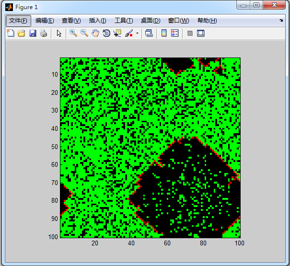Viewport: 290px width, 266px height.
Task: Open the 工具(T) menu
Action: pyautogui.click(x=124, y=21)
